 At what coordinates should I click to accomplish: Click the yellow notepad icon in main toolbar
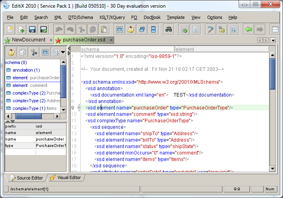[x=131, y=29]
